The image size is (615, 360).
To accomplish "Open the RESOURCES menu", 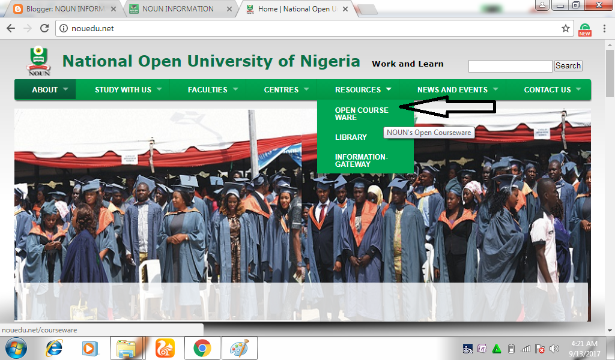I will pos(358,90).
